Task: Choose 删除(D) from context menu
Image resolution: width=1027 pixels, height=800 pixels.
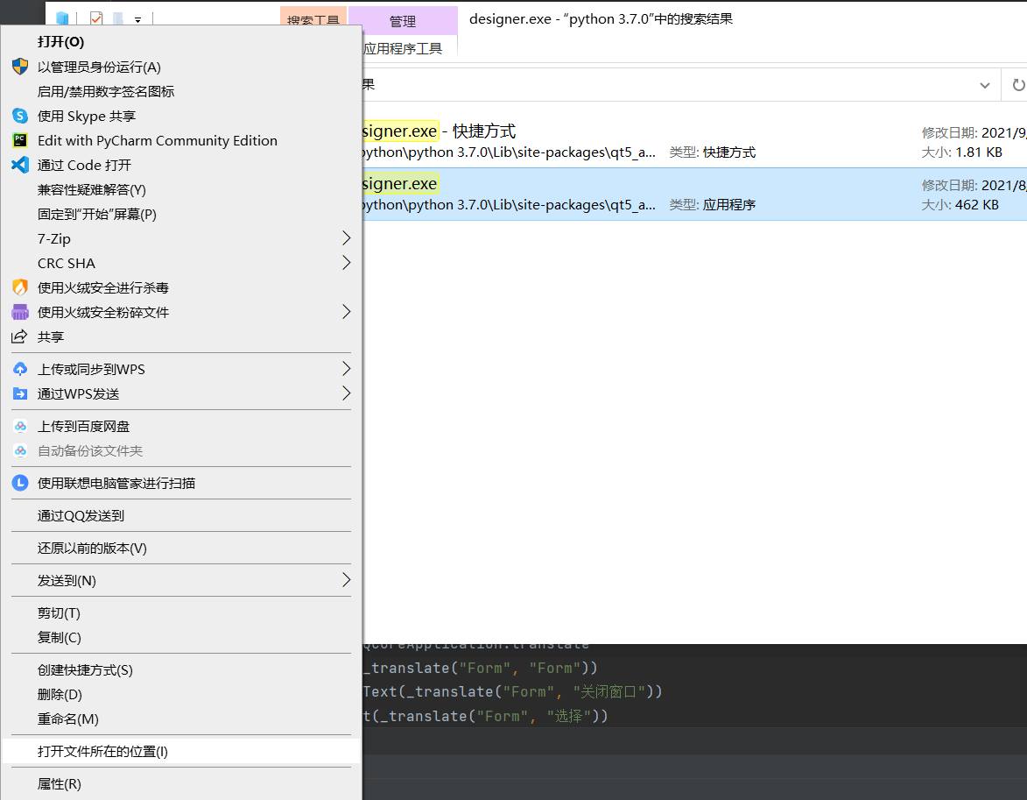Action: tap(182, 695)
